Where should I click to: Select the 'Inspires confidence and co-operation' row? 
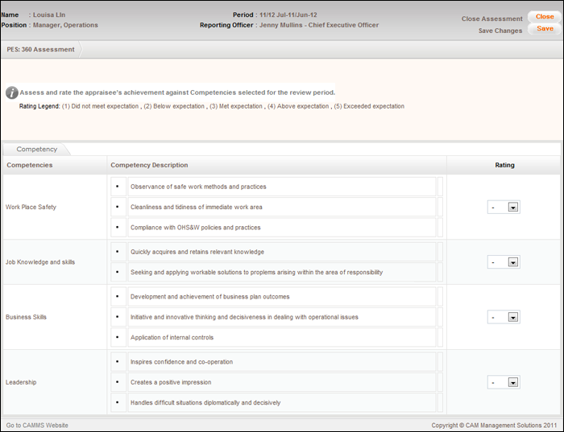[281, 362]
